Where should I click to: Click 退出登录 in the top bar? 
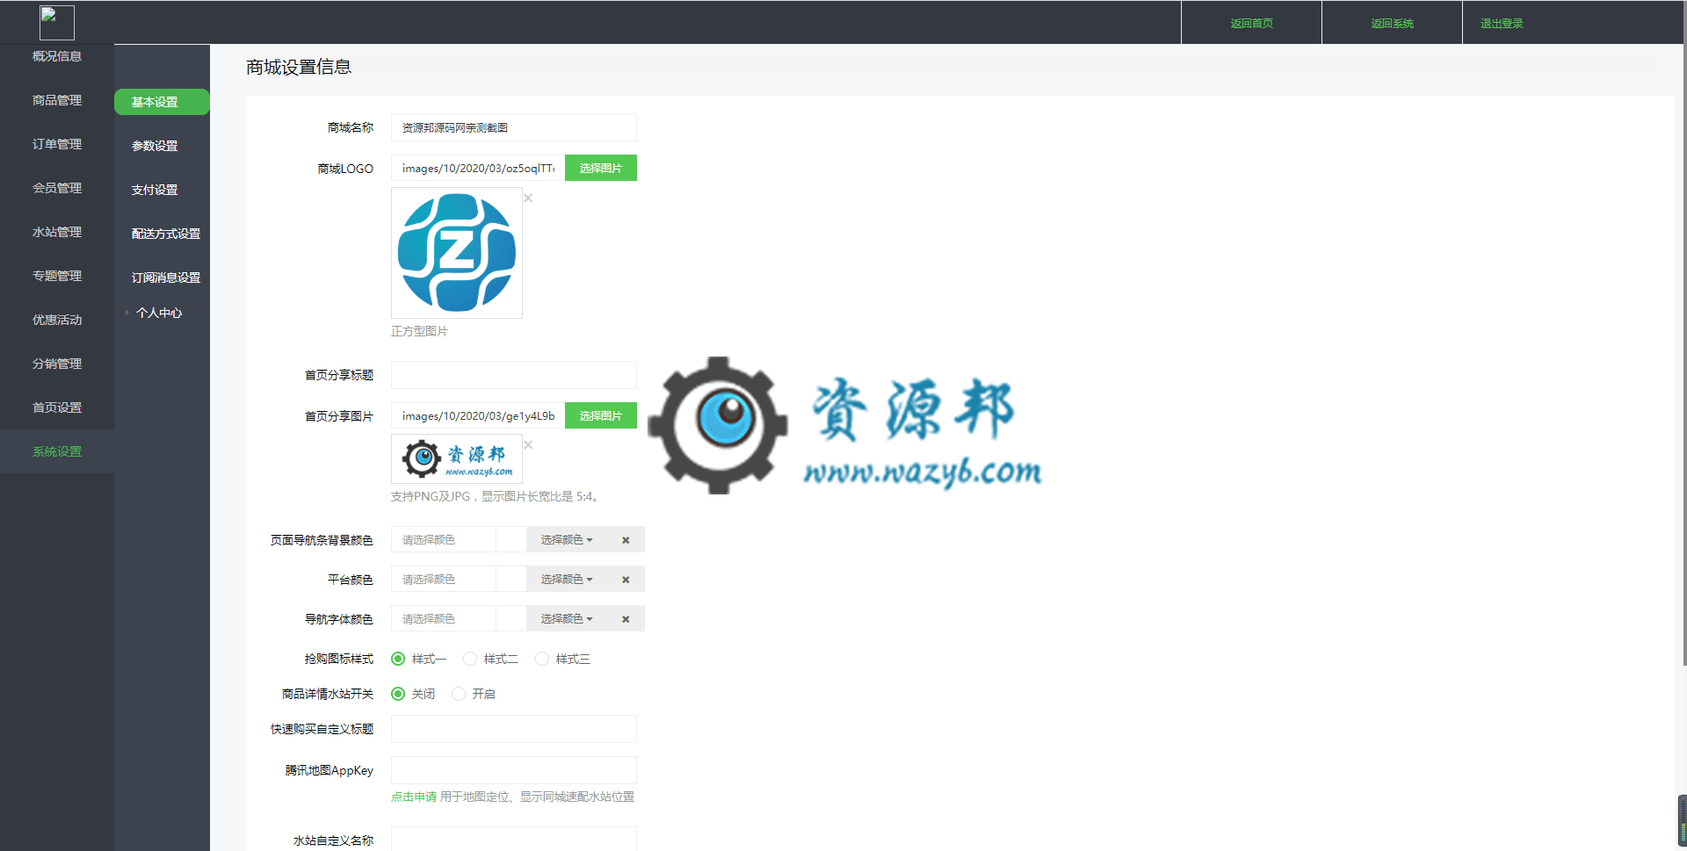(1502, 23)
